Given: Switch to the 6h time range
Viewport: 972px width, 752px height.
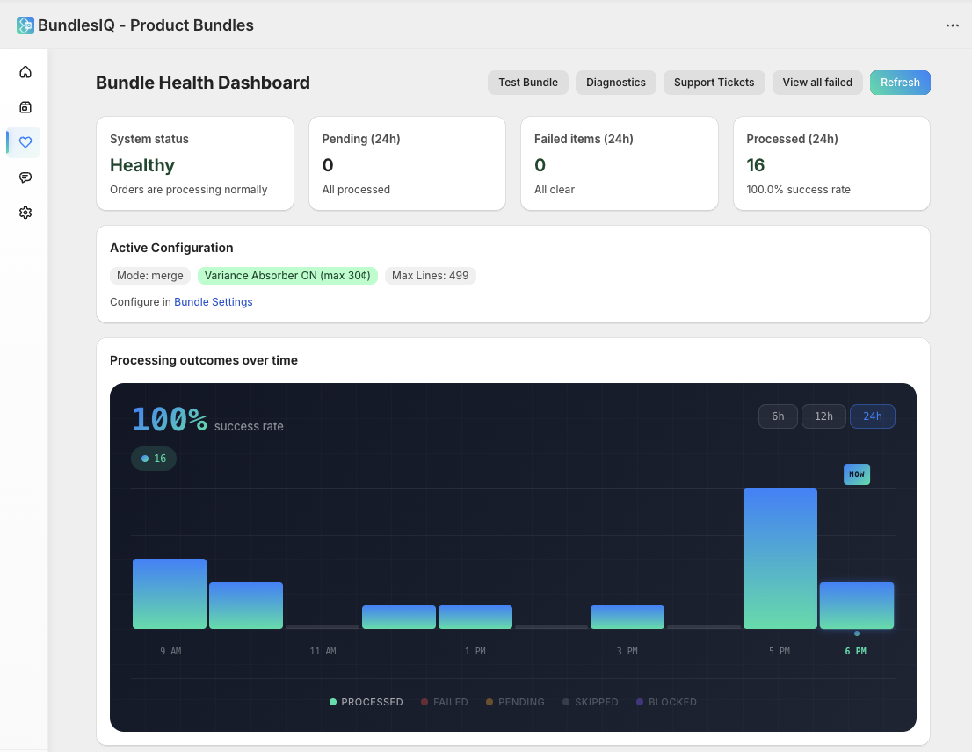Looking at the screenshot, I should pos(778,416).
